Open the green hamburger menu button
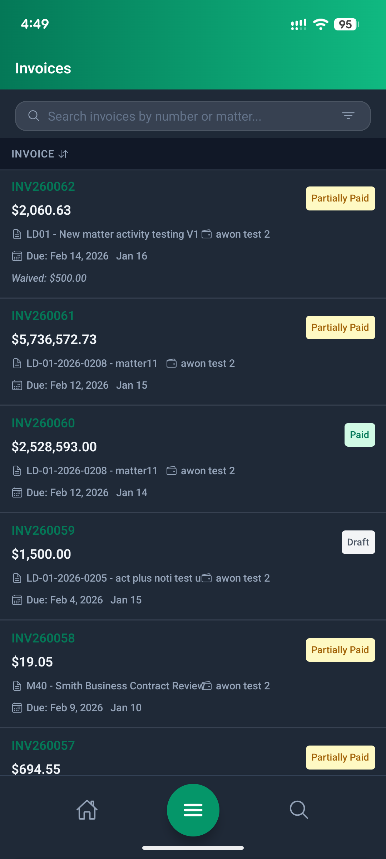The image size is (386, 859). point(193,810)
